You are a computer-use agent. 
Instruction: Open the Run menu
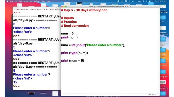coord(31,1)
